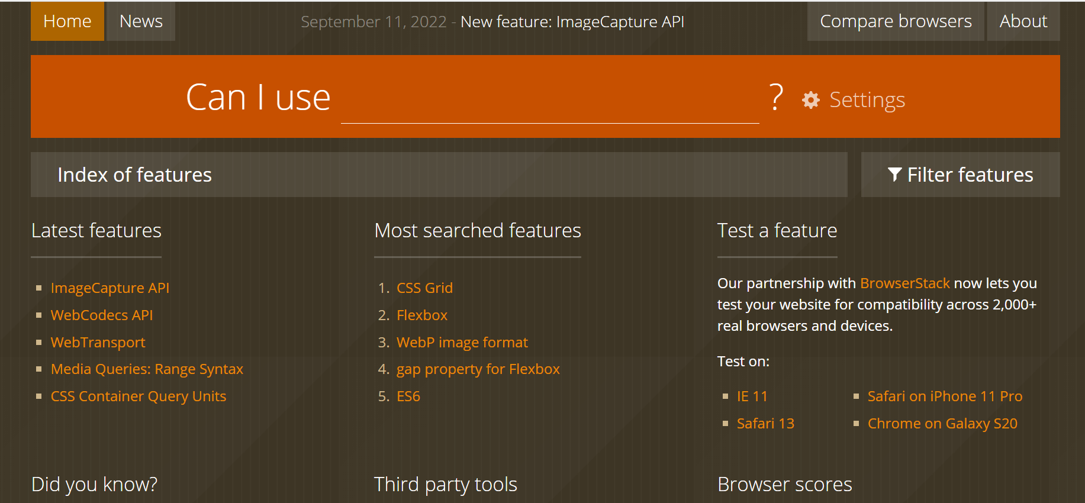Screen dimensions: 1085x503
Task: Visit the BrowserStack partner link
Action: coord(904,283)
